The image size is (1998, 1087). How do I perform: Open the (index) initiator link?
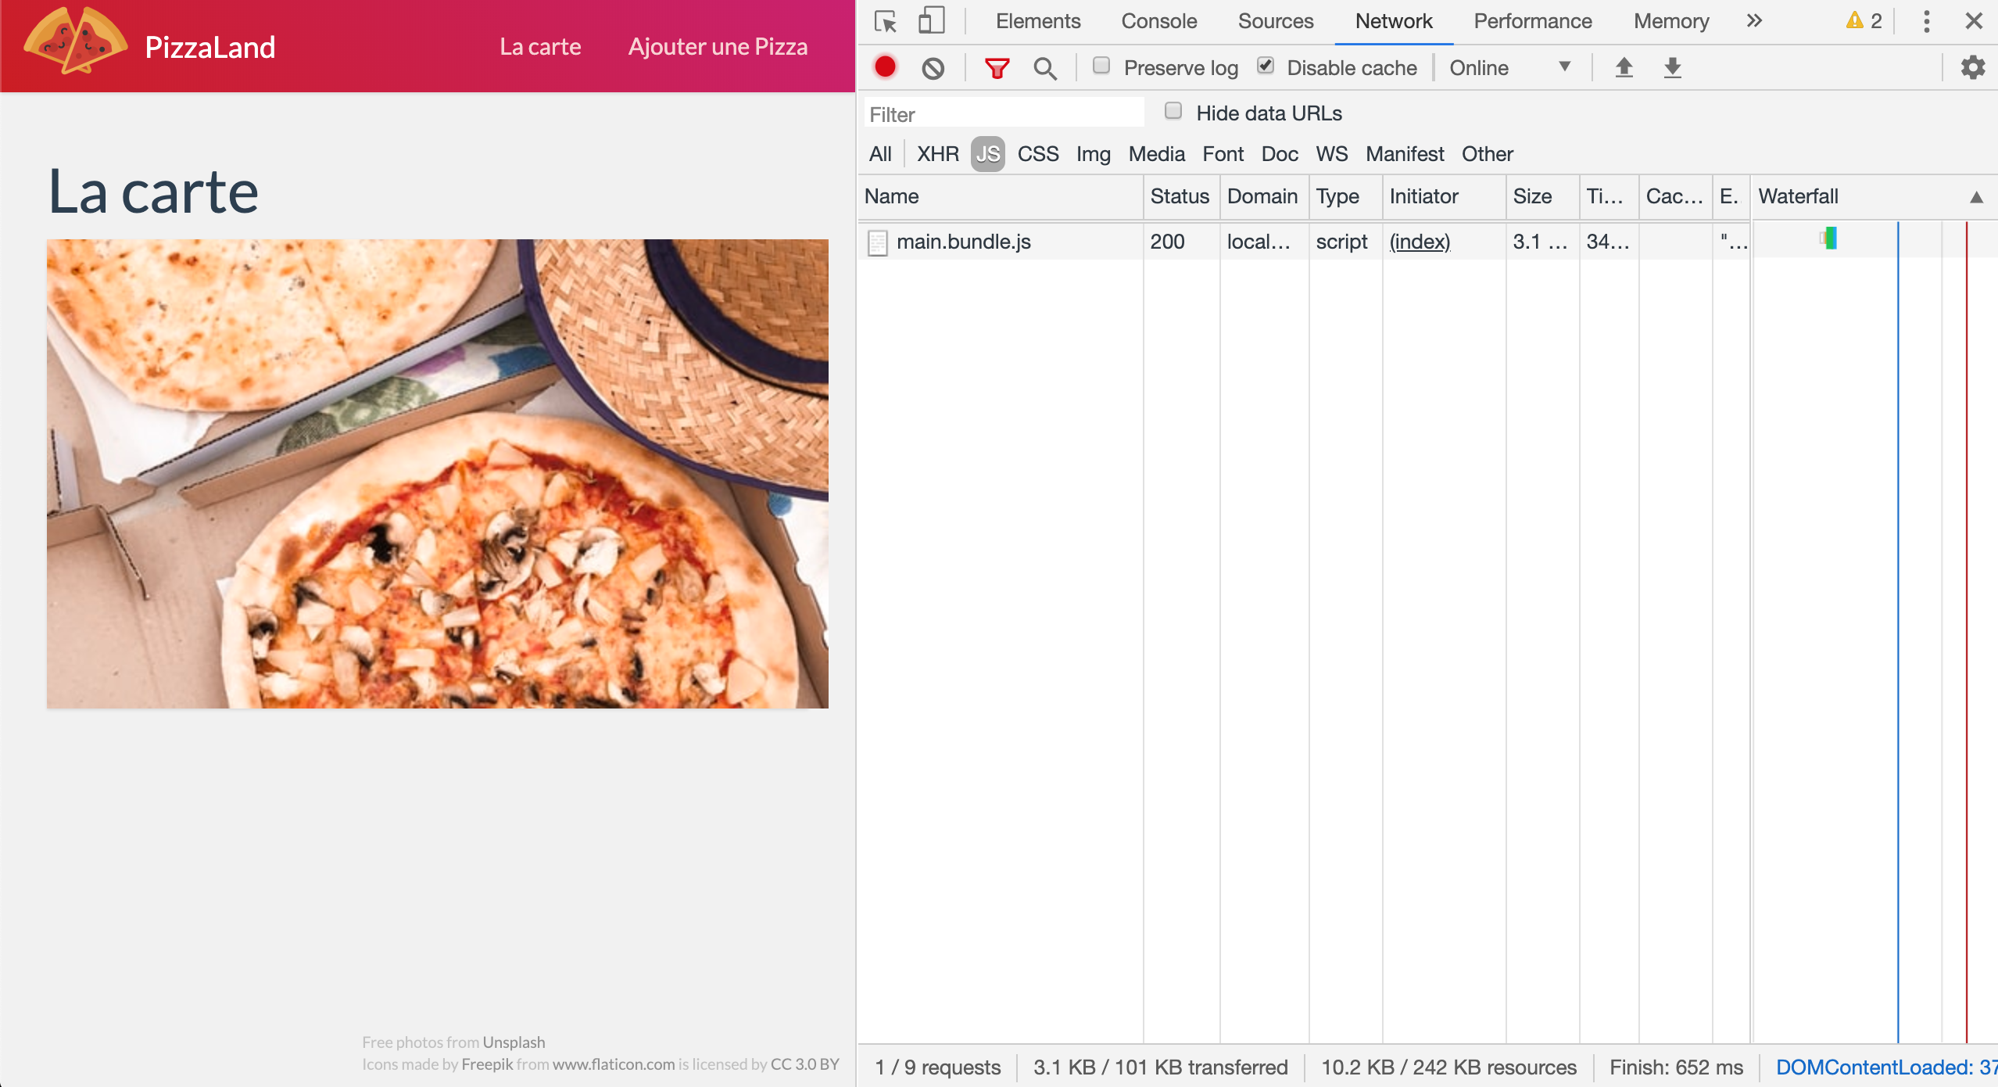[1420, 242]
